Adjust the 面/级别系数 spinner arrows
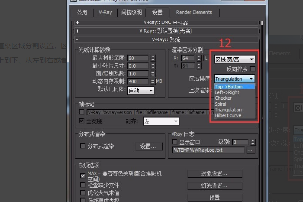The width and height of the screenshot is (303, 202). [153, 74]
